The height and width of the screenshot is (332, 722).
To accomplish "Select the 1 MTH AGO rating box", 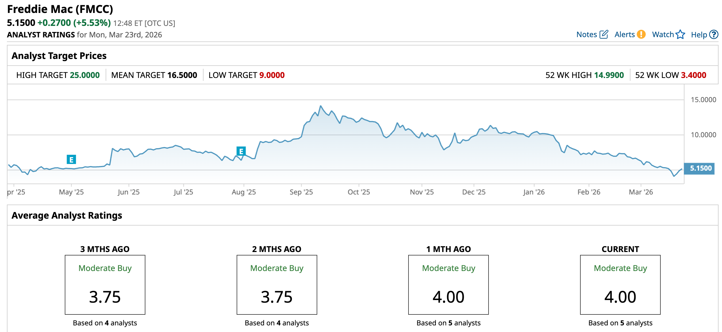I will coord(448,285).
